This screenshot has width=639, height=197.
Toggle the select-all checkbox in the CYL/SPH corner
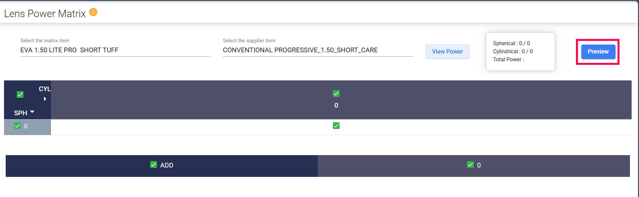click(20, 94)
